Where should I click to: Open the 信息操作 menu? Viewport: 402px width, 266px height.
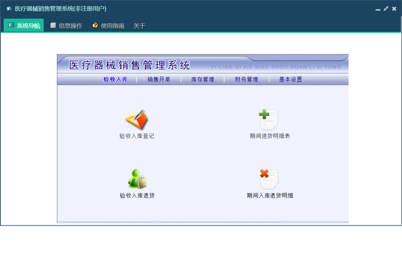point(66,25)
